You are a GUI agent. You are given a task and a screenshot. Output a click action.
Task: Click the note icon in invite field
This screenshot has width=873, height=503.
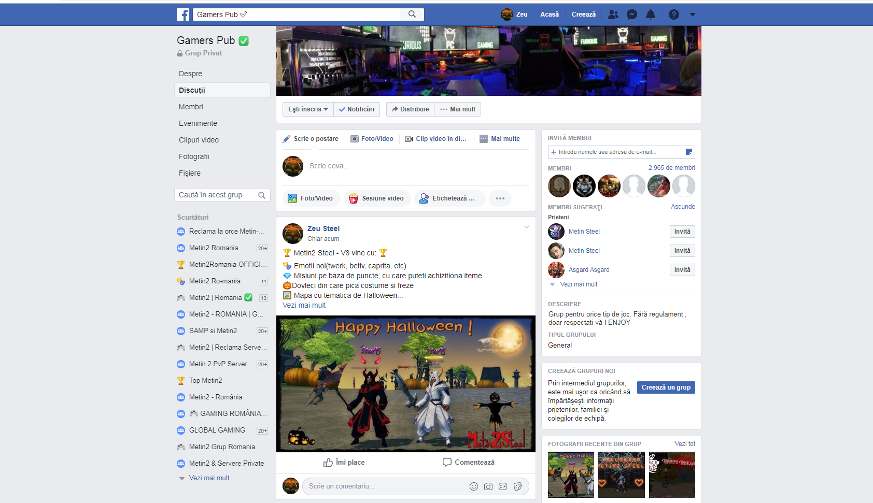point(689,152)
